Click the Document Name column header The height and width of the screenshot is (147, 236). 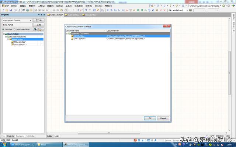pyautogui.click(x=86, y=31)
